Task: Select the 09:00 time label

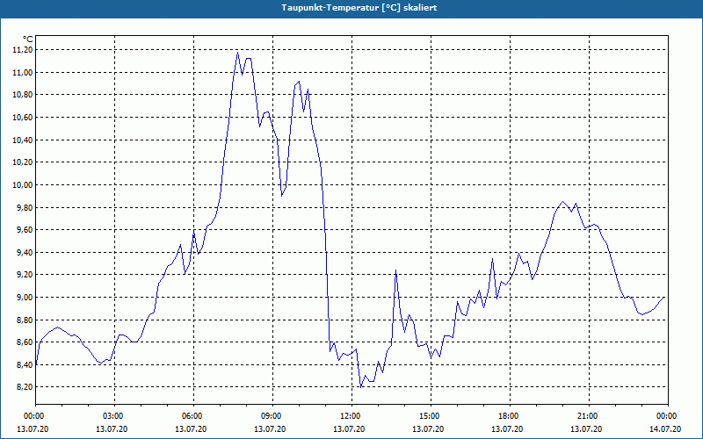Action: pyautogui.click(x=272, y=415)
